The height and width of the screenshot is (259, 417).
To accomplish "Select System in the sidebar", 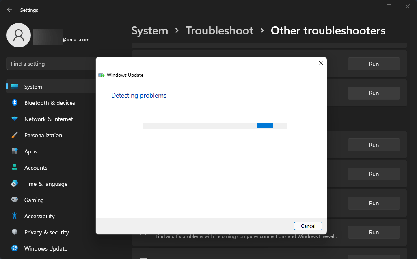I will pos(51,87).
